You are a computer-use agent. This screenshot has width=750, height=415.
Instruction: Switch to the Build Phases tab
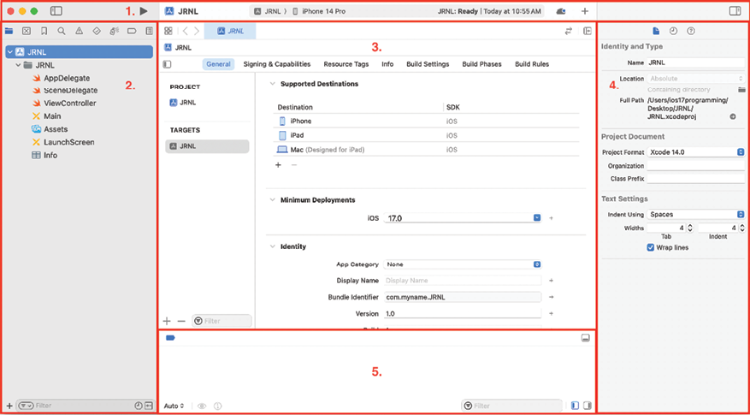[481, 64]
